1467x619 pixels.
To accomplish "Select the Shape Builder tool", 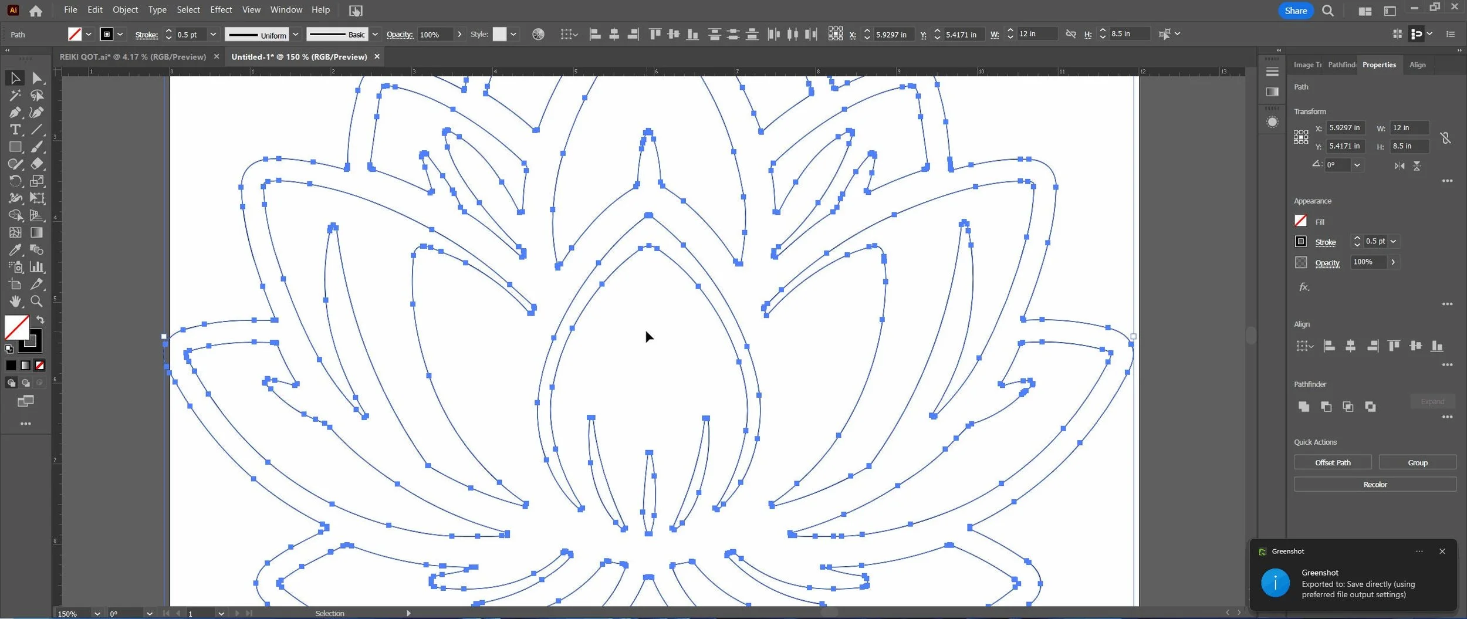I will [15, 215].
